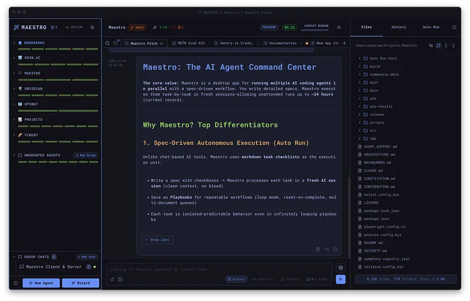The height and width of the screenshot is (301, 470).
Task: Toggle hidden files eye icon
Action: [x=431, y=45]
